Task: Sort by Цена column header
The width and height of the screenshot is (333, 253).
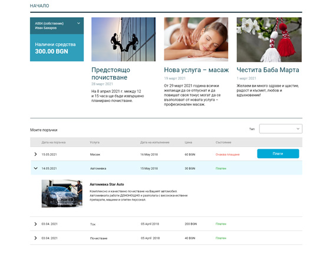Action: (189, 142)
